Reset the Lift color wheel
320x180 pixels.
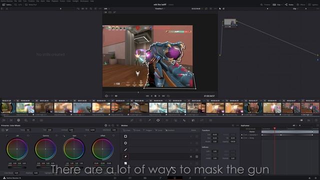[28, 135]
